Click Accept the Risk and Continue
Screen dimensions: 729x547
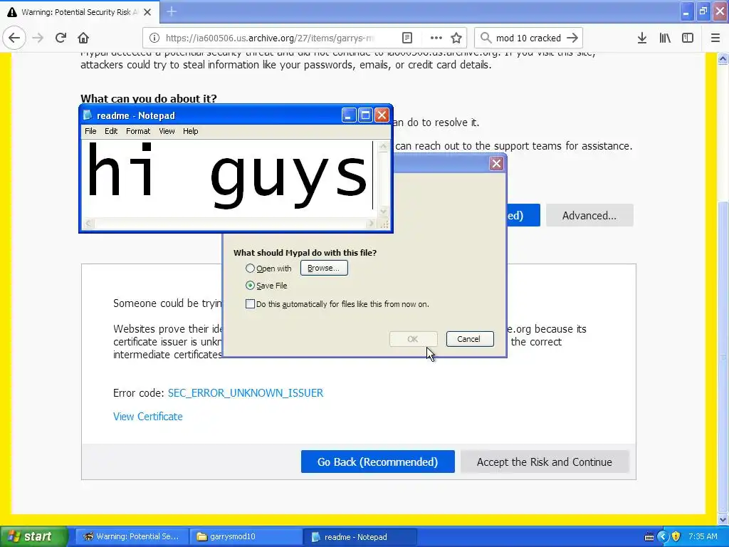pos(545,462)
